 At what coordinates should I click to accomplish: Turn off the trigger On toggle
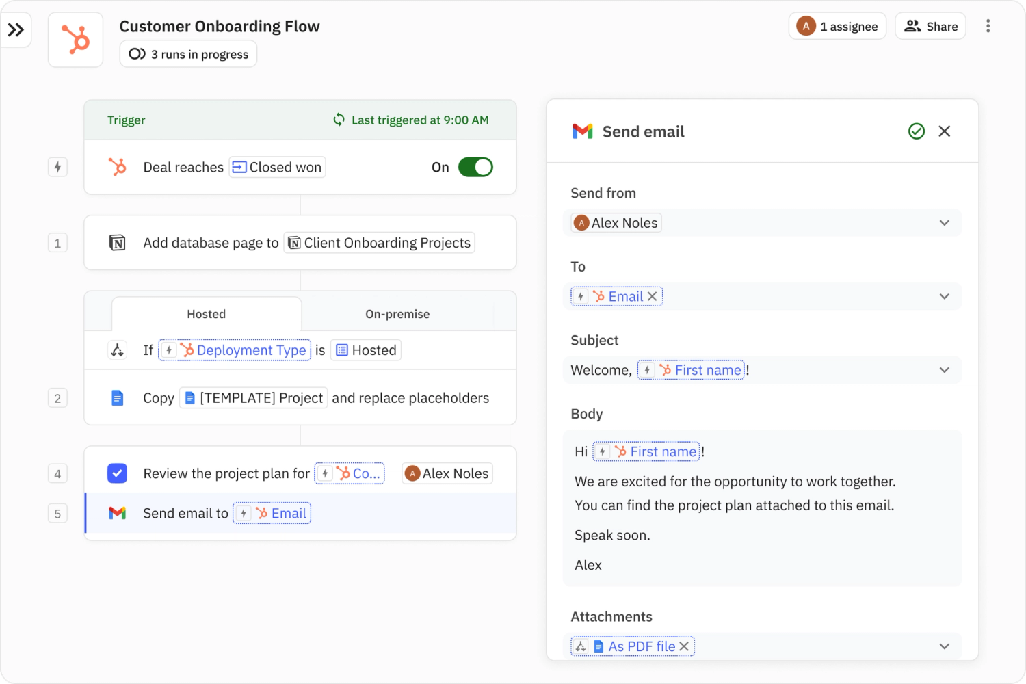[x=475, y=167]
